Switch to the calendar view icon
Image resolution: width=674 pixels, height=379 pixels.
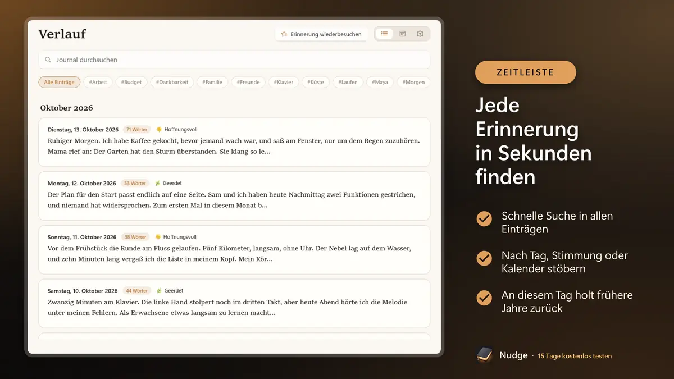pos(402,34)
